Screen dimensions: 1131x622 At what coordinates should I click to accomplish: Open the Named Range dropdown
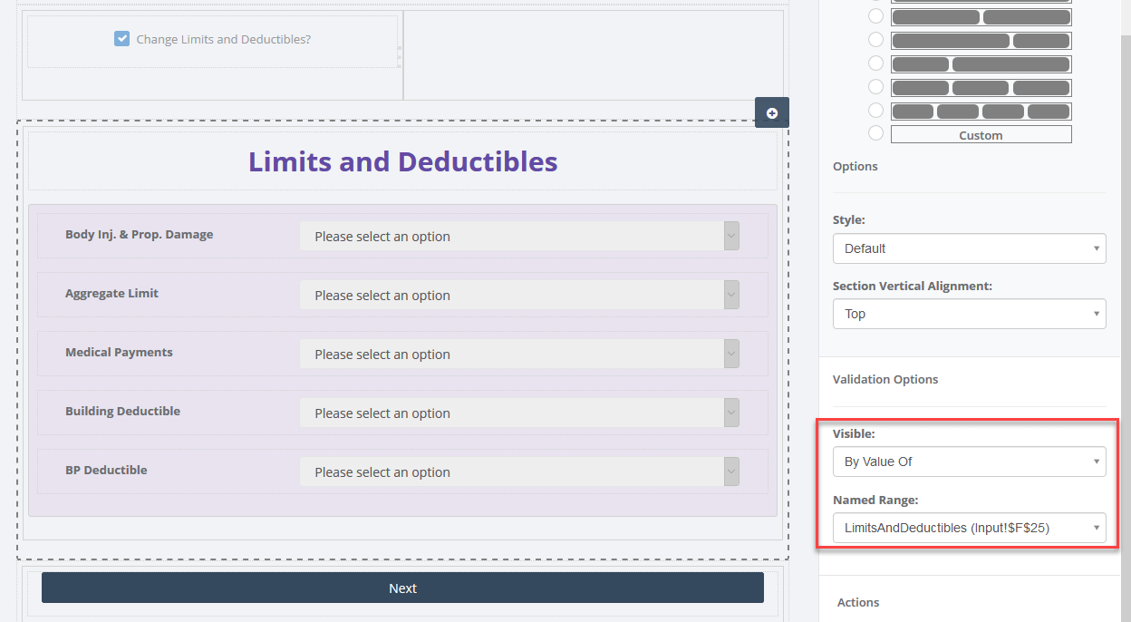point(969,527)
